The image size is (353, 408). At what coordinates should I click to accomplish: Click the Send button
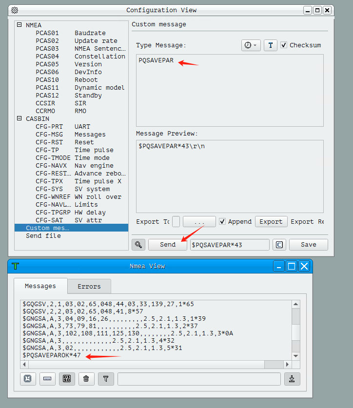tap(167, 245)
